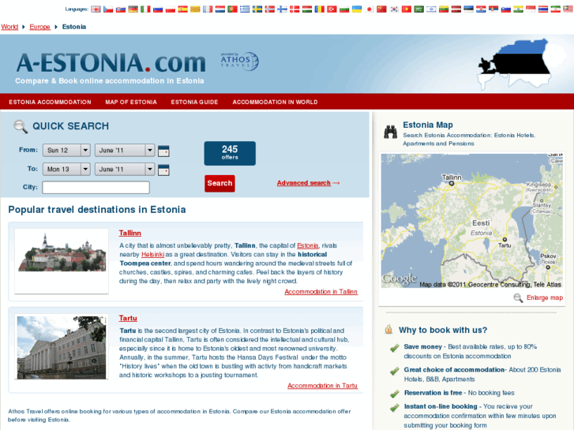Viewport: 574px width, 430px height.
Task: Choose the Hungarian flag language
Action: 307,9
